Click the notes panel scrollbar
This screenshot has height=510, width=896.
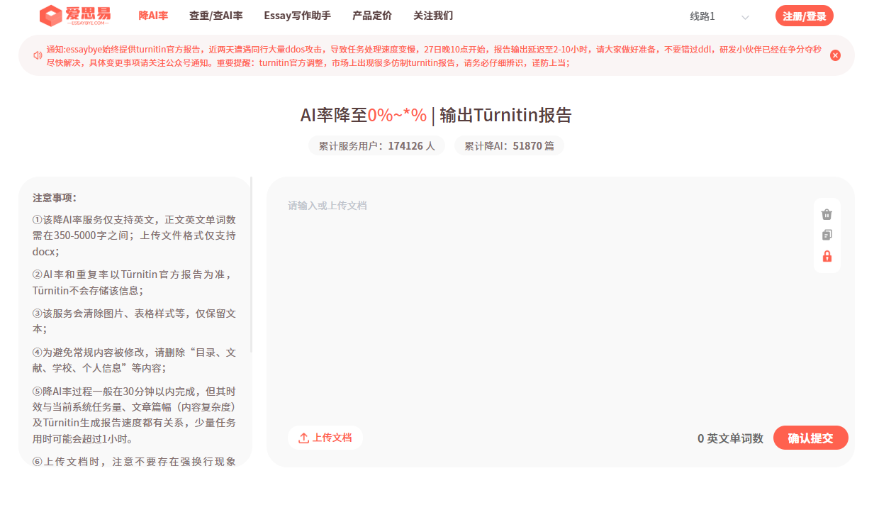pyautogui.click(x=252, y=265)
